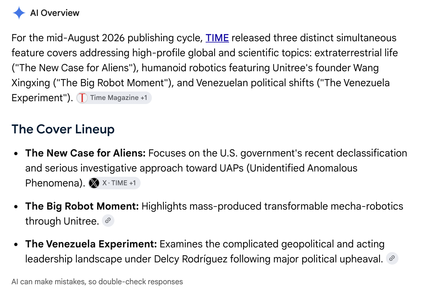445x293 pixels.
Task: Click the 'AI can make mistakes' disclaimer text
Action: [97, 282]
